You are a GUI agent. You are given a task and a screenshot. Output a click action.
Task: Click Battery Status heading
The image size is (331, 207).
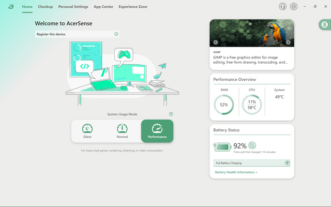227,130
